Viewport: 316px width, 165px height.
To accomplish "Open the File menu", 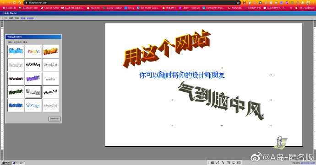I will point(6,18).
